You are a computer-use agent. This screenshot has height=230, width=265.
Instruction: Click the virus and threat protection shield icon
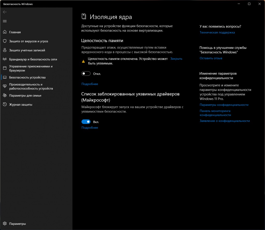pos(5,41)
